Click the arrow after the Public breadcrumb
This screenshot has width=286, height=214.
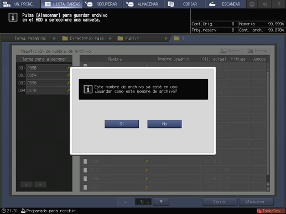(166, 39)
